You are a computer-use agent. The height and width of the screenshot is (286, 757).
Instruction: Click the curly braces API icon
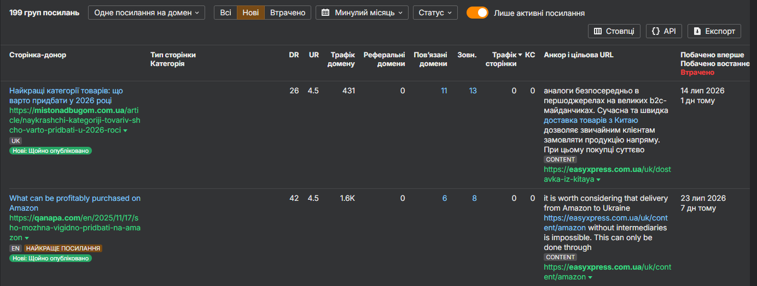tap(656, 32)
